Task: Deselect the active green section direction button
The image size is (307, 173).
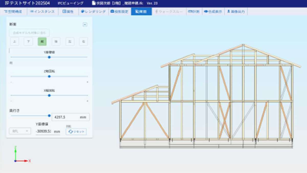Action: tap(42, 41)
